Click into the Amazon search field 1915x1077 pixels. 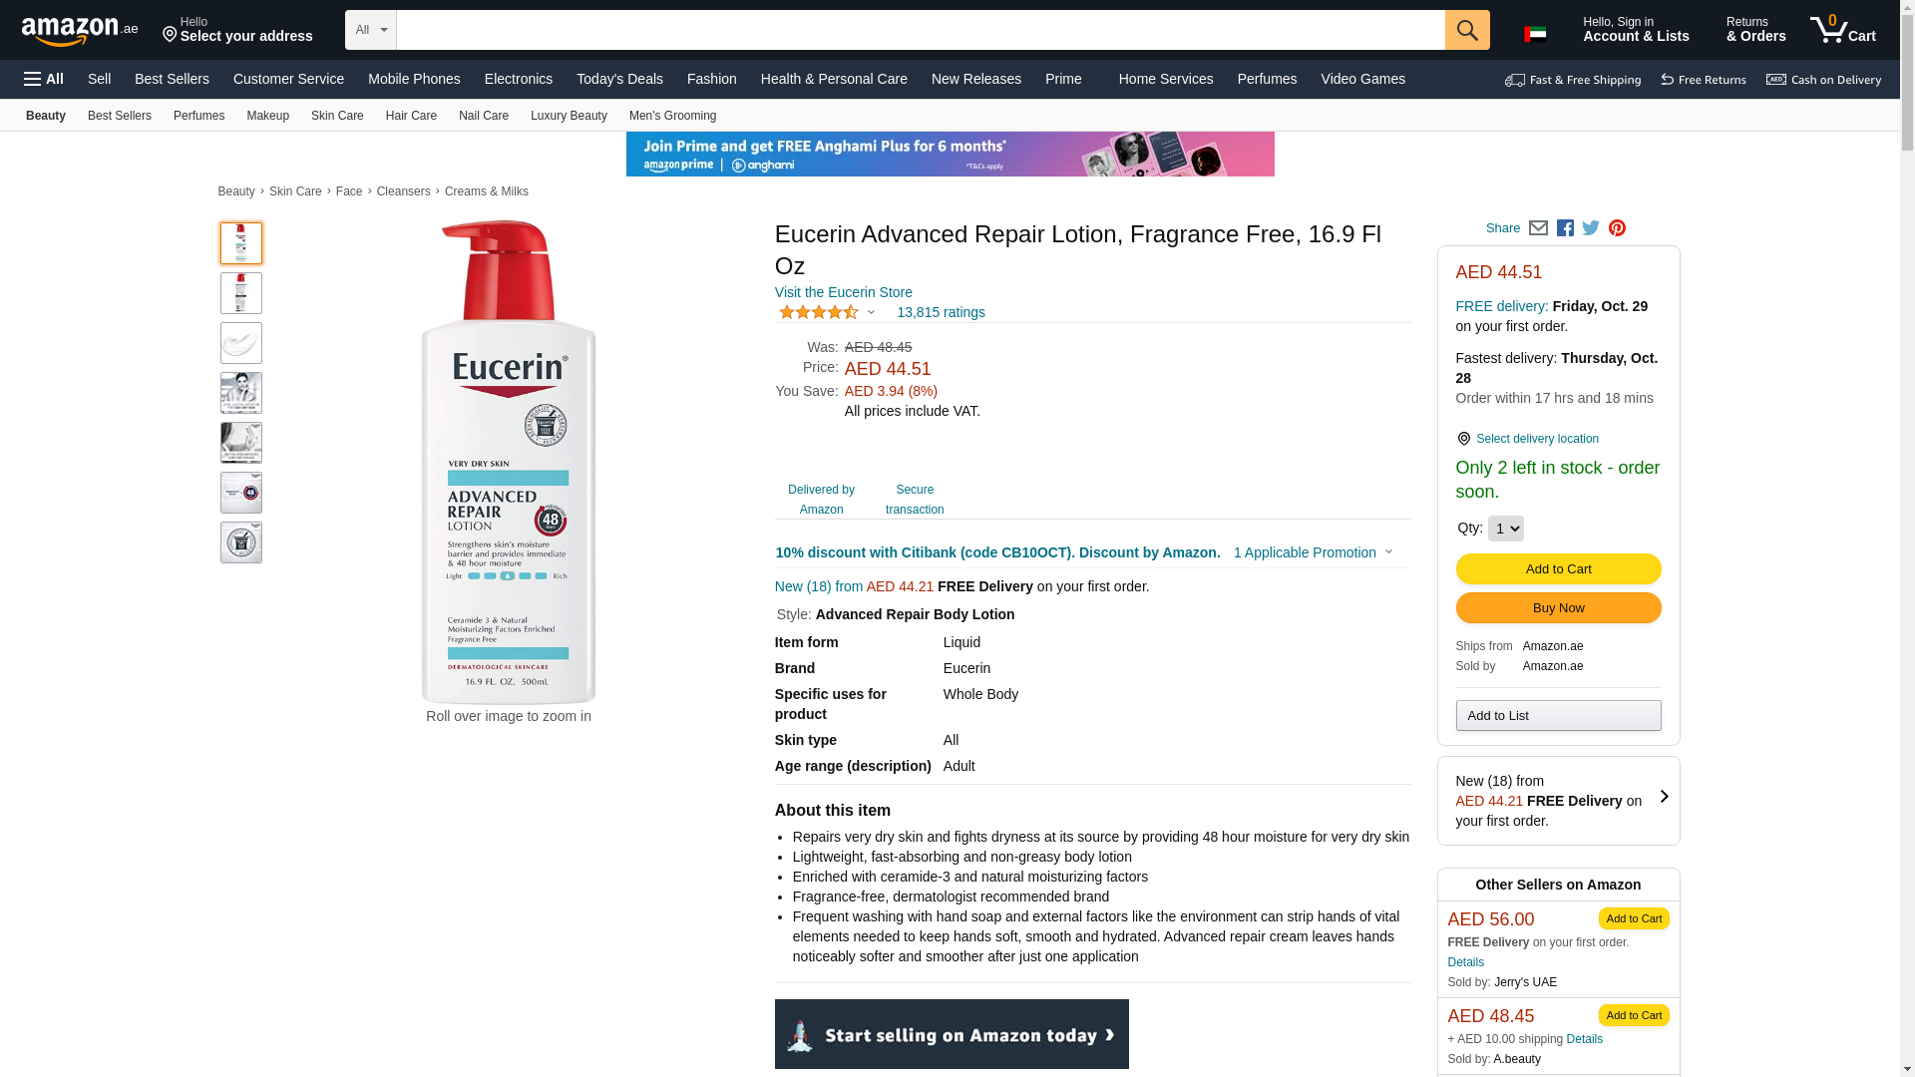pyautogui.click(x=921, y=30)
